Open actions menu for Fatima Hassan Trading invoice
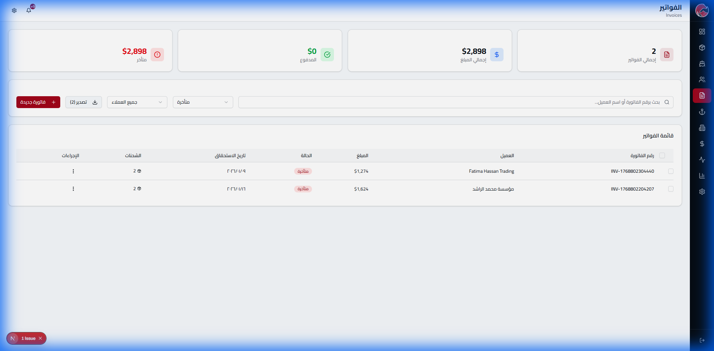The height and width of the screenshot is (351, 714). 73,171
